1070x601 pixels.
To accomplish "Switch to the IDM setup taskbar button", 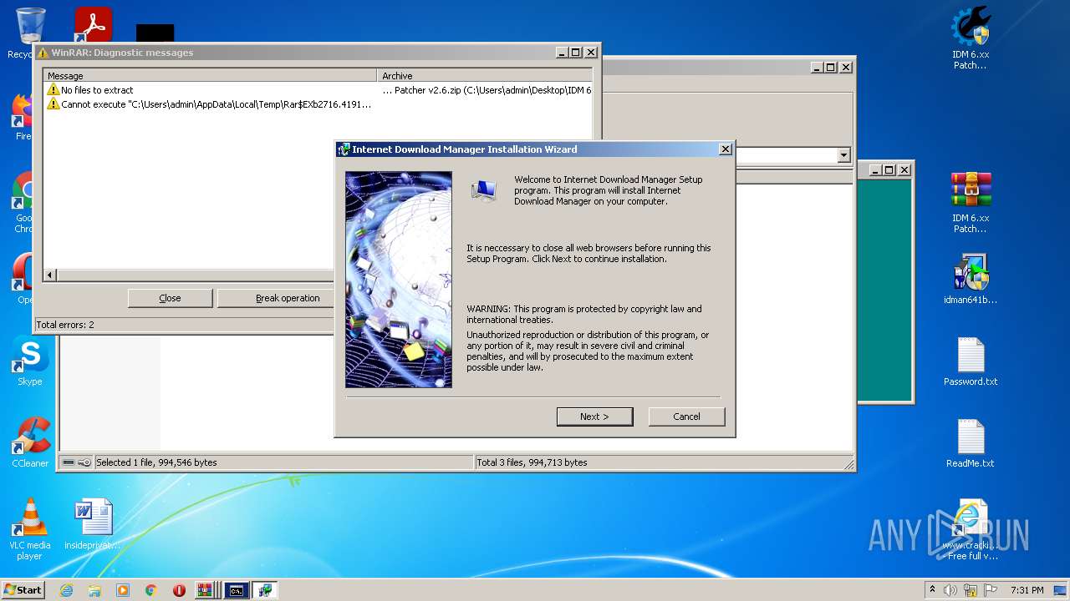I will click(265, 590).
